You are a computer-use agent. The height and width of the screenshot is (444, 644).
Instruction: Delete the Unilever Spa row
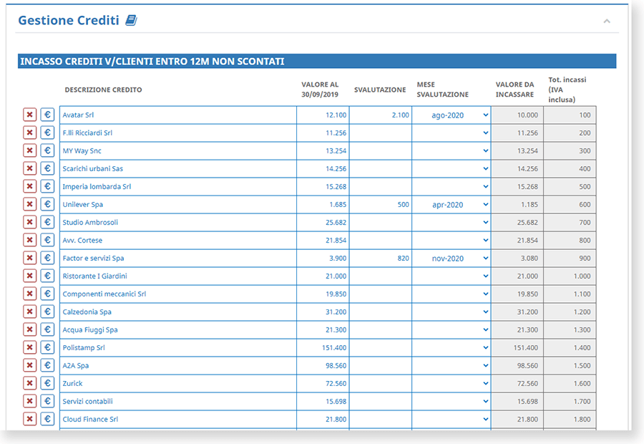click(29, 204)
